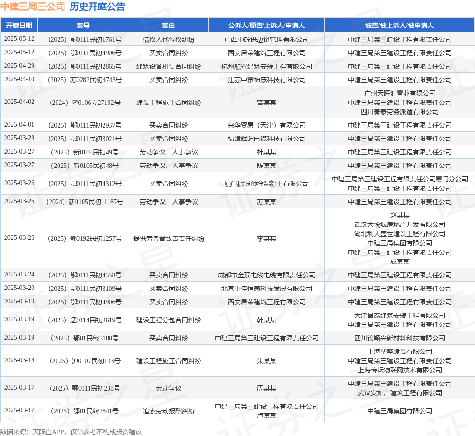475x436 pixels.
Task: Click defendant 中建三局第三建设工程有限责任公司厦门分公司
Action: click(x=399, y=179)
